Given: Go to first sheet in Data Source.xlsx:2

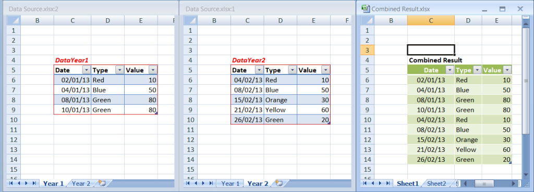Looking at the screenshot, I should (11, 184).
